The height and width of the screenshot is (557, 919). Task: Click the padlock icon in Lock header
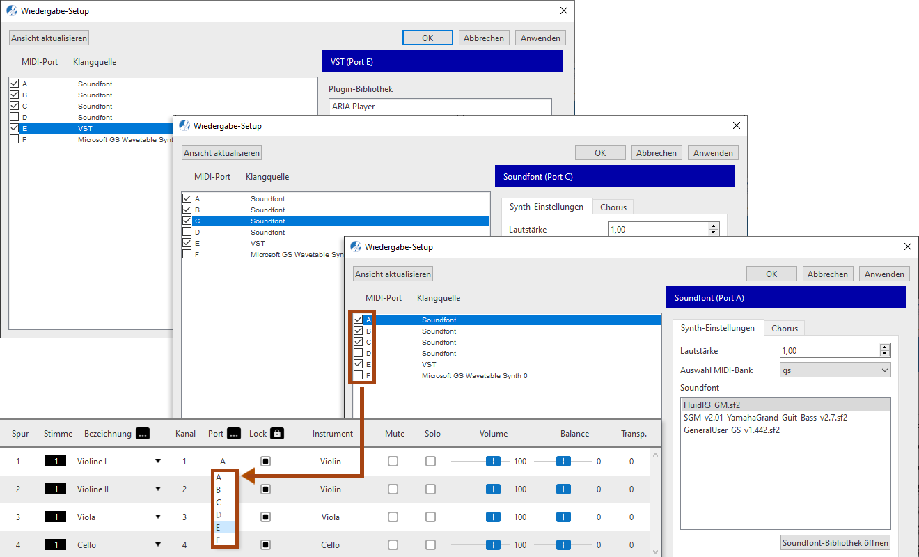pos(277,433)
